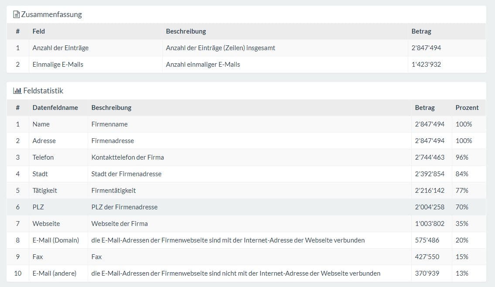
Task: Click the Feldstatistik panel heading
Action: point(43,91)
